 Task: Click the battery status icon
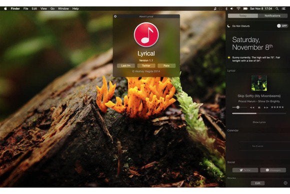(x=245, y=8)
